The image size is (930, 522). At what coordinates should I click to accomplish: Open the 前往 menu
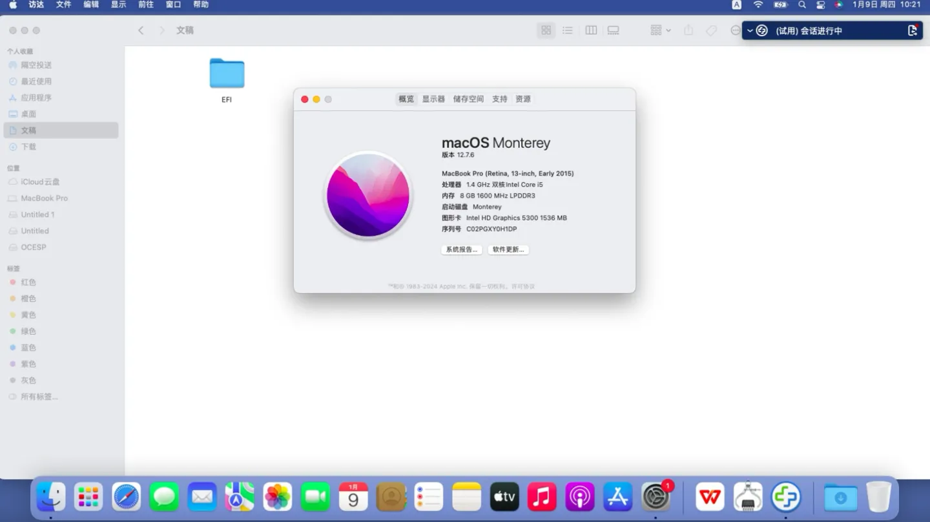[x=146, y=5]
